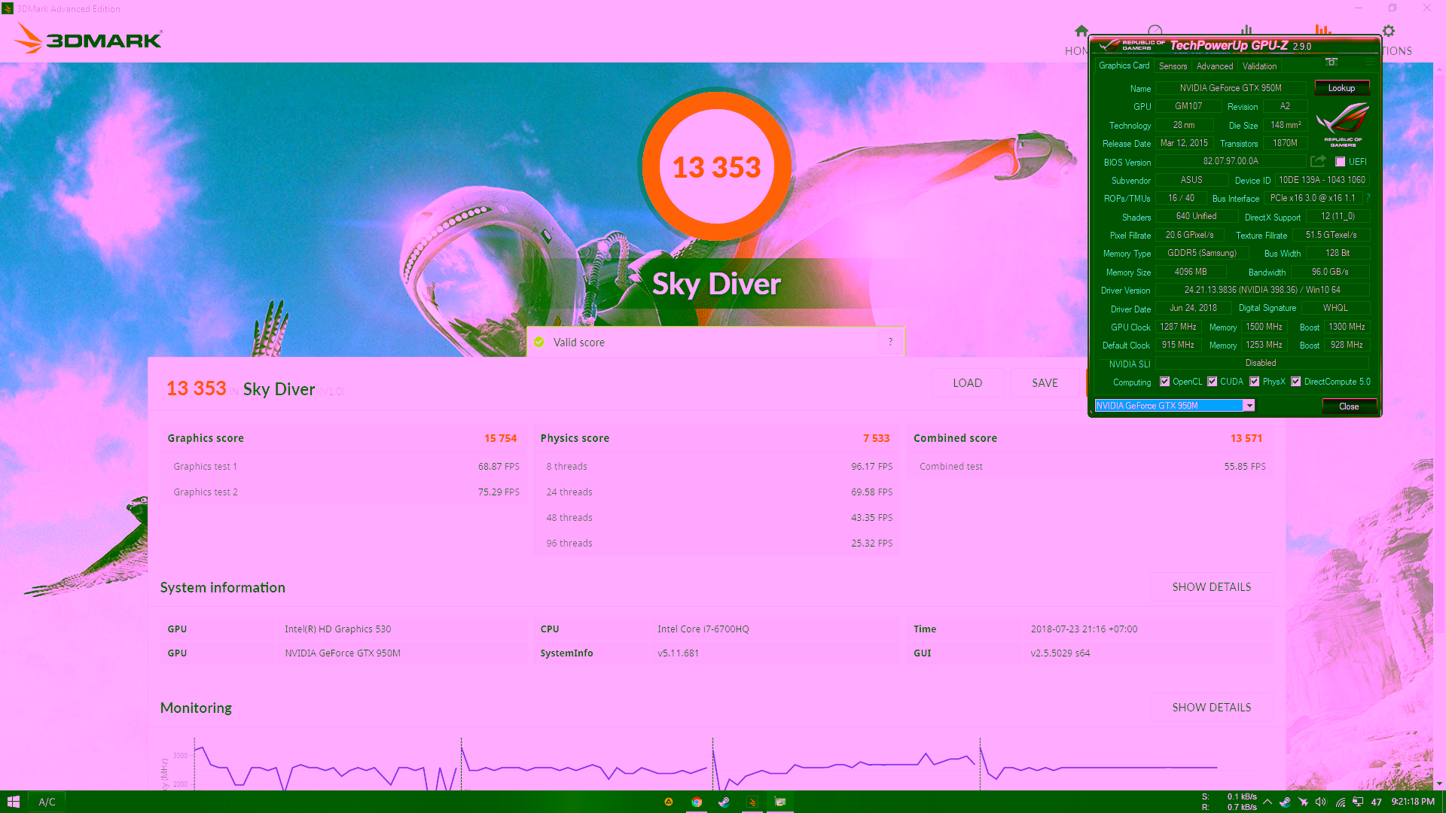Screen dimensions: 1446x813
Task: Toggle the UEFI checkbox in GPU-Z
Action: pyautogui.click(x=1340, y=162)
